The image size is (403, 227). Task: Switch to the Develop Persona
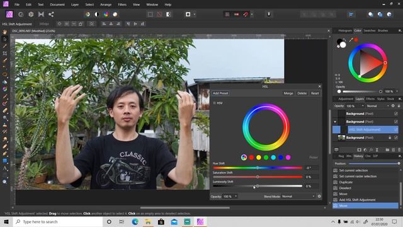tap(31, 15)
